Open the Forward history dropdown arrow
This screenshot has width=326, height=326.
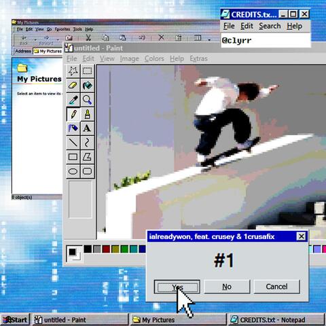point(58,40)
